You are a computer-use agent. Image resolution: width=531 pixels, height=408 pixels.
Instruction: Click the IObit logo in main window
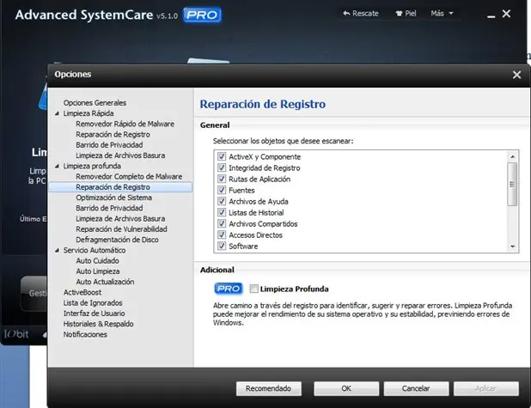[16, 334]
